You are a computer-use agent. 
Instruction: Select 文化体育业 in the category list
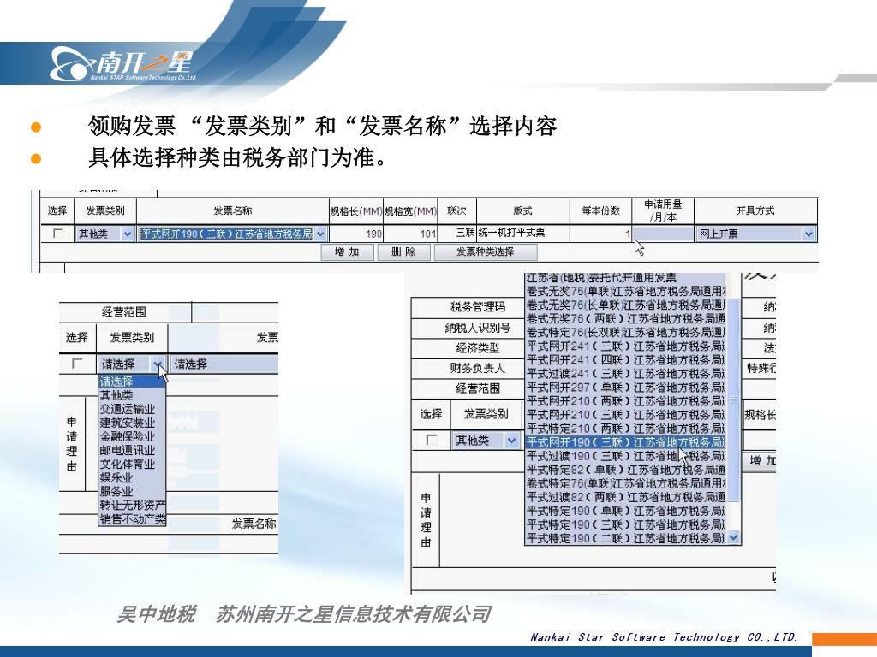tap(131, 465)
